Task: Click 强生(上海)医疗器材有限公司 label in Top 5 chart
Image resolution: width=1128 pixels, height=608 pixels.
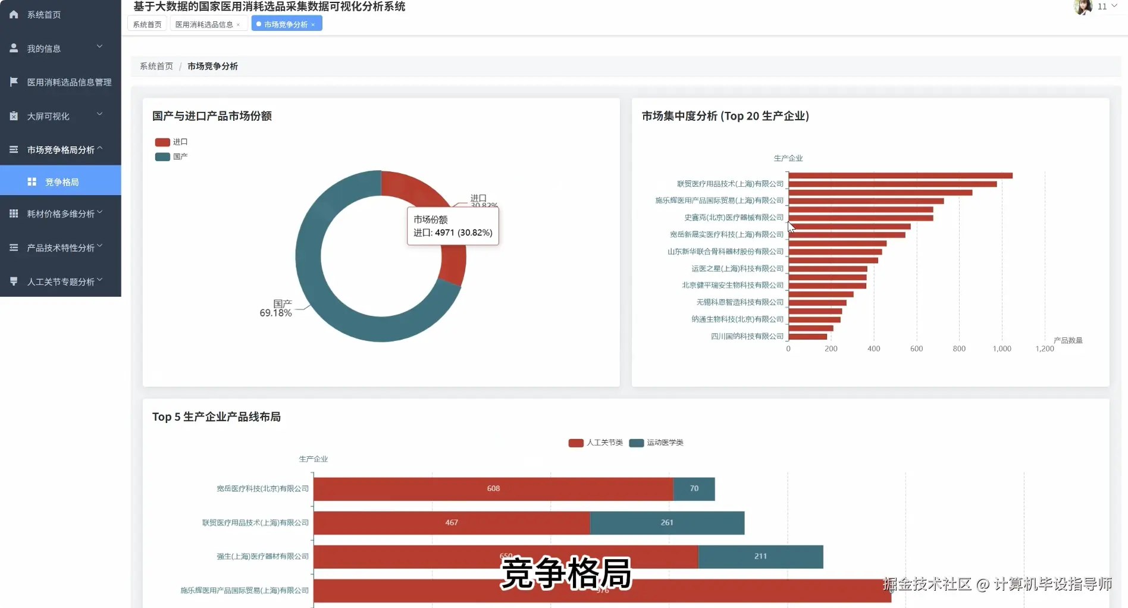Action: coord(262,557)
